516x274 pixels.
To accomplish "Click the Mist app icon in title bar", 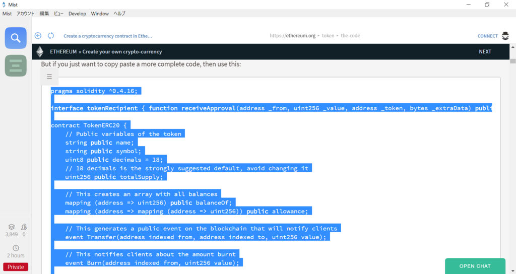I will pos(4,5).
